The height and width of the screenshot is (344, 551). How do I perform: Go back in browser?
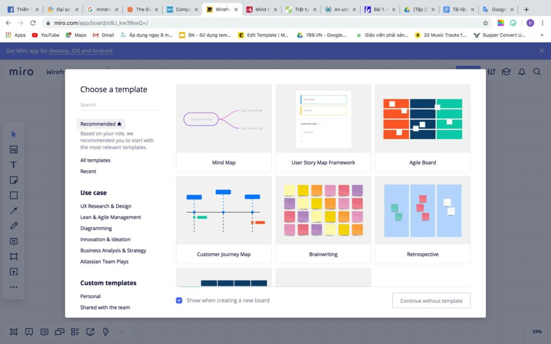(9, 23)
